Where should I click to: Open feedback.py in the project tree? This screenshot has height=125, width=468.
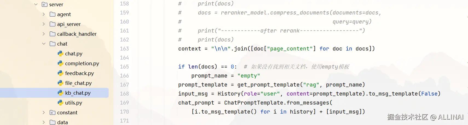tap(79, 73)
